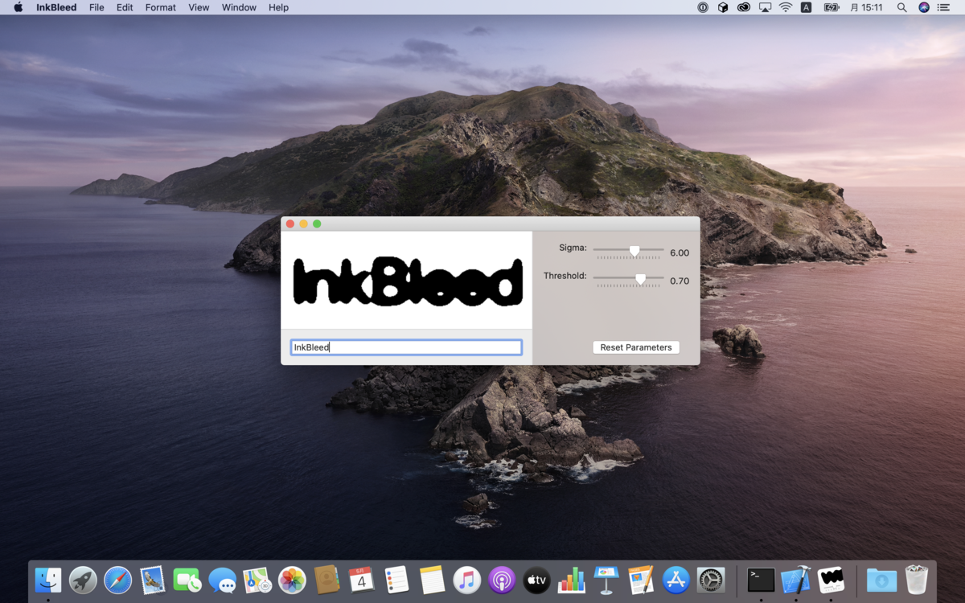This screenshot has height=603, width=965.
Task: Open the Apple menu
Action: coord(18,7)
